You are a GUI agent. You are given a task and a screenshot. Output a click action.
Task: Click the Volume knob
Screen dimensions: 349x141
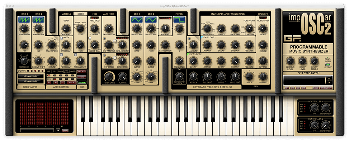122,77
